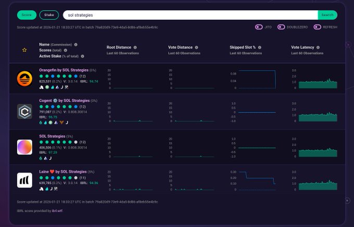Click the Search button
Viewport: 354px width, 227px height.
click(327, 15)
